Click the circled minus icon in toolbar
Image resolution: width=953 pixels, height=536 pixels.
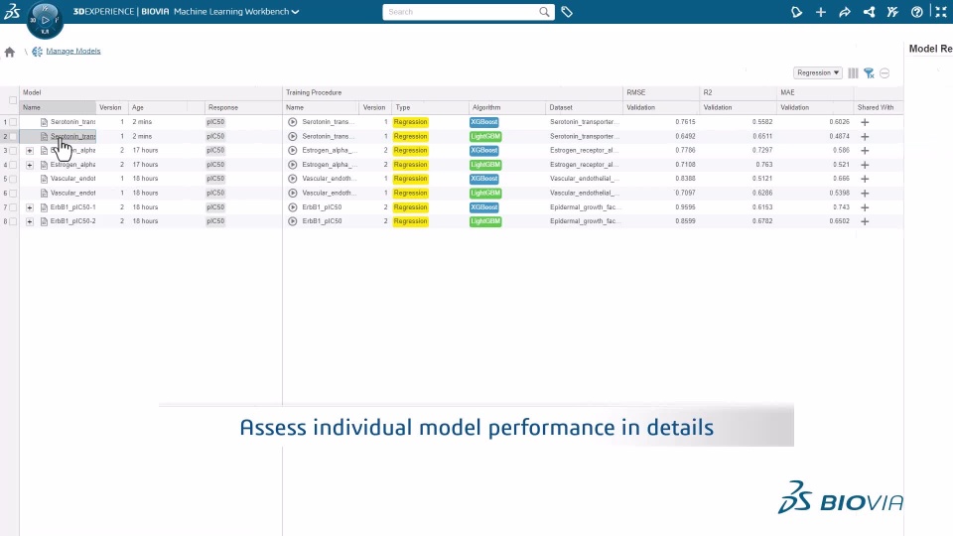(x=885, y=72)
